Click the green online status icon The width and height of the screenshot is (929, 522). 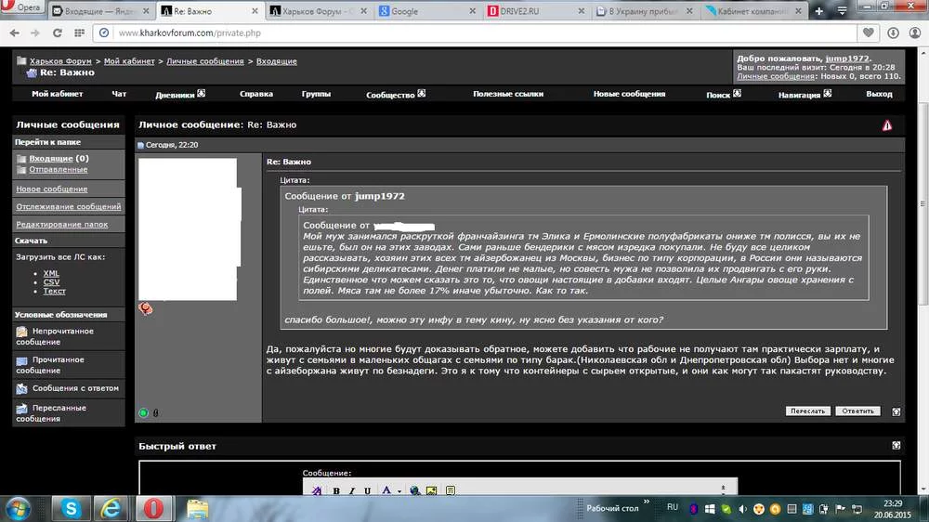click(x=143, y=413)
